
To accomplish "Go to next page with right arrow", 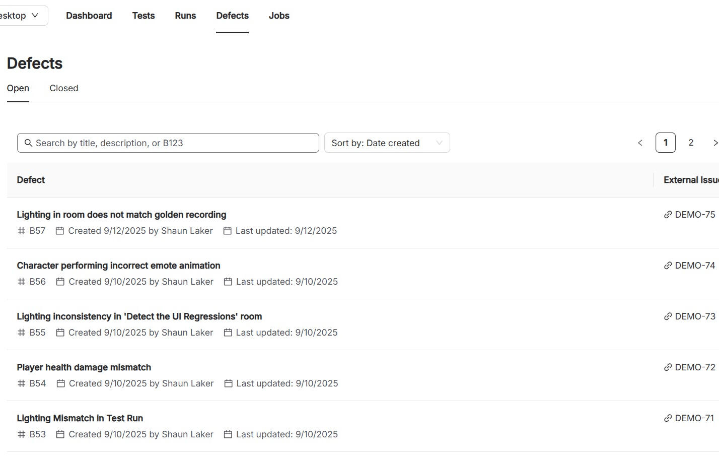I will pyautogui.click(x=714, y=143).
